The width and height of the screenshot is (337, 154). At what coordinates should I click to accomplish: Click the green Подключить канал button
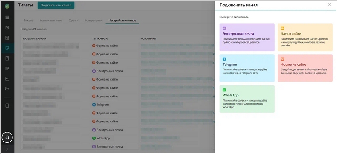pyautogui.click(x=56, y=5)
